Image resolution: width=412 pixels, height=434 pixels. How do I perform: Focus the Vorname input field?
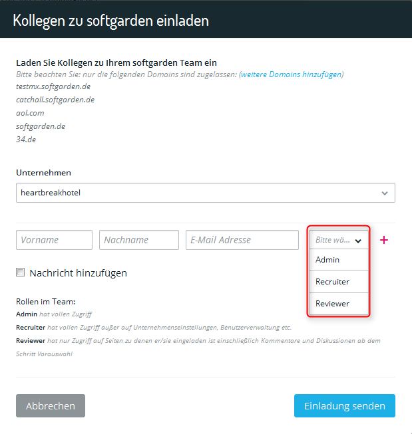pos(54,240)
